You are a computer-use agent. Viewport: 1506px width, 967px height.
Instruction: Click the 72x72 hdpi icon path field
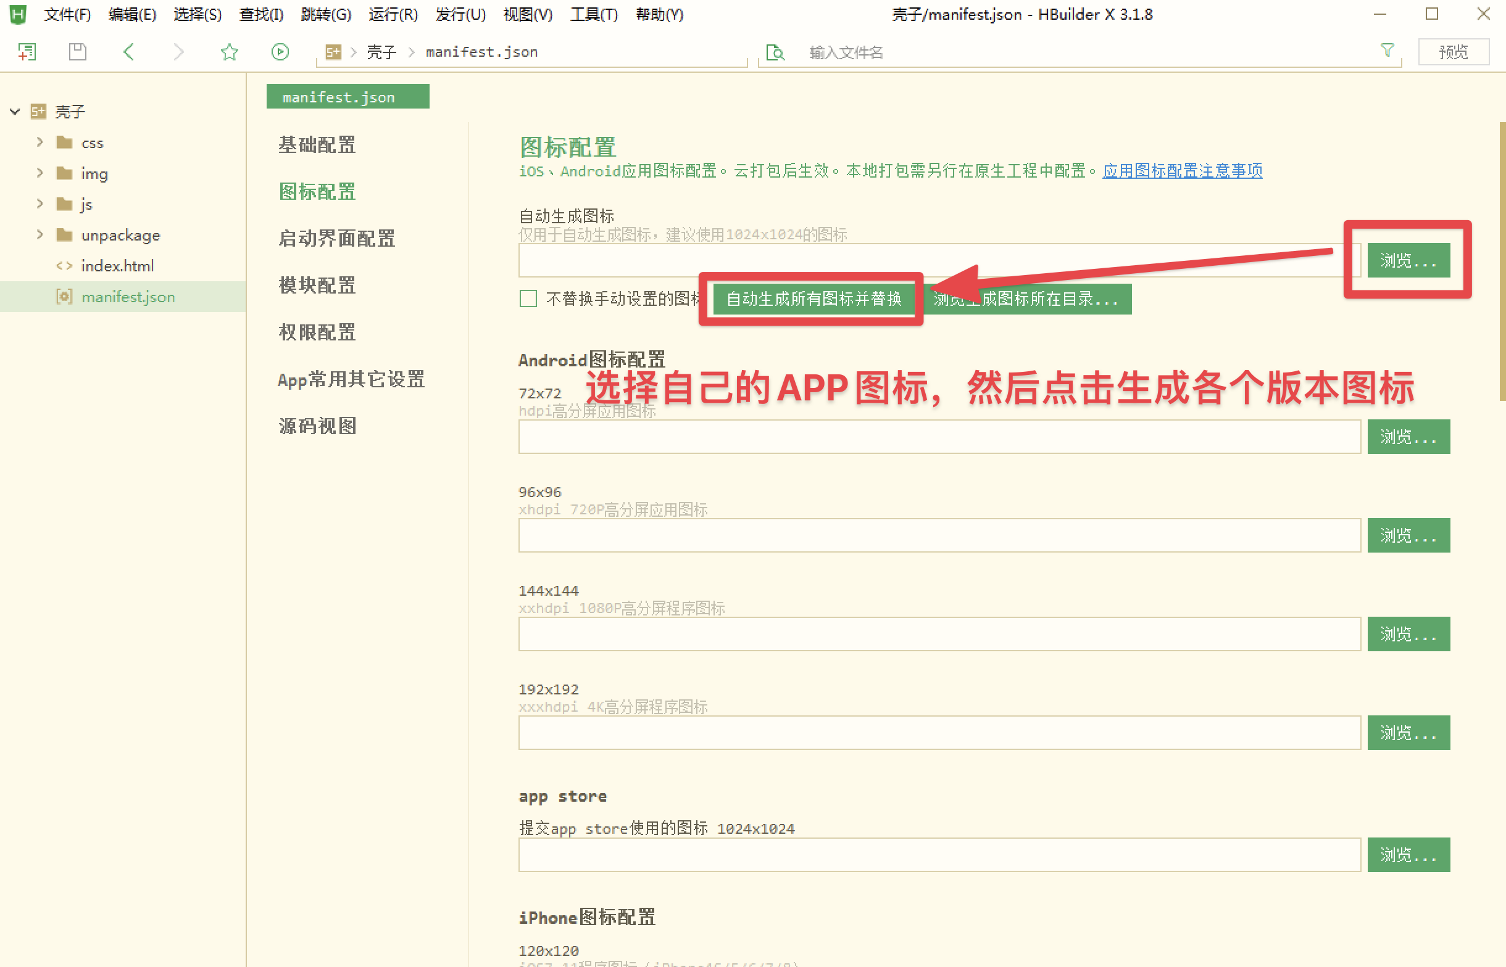[939, 437]
